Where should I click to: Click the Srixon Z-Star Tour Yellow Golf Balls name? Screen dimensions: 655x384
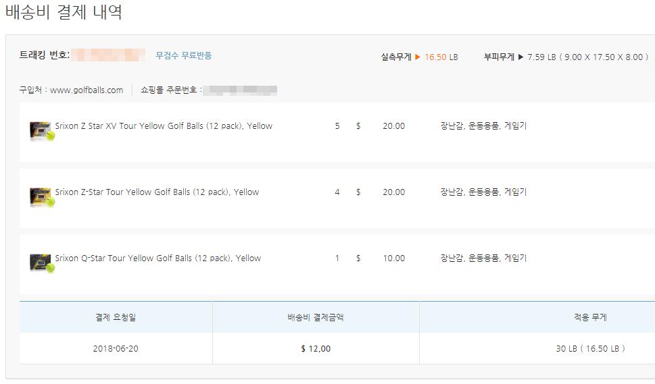157,192
